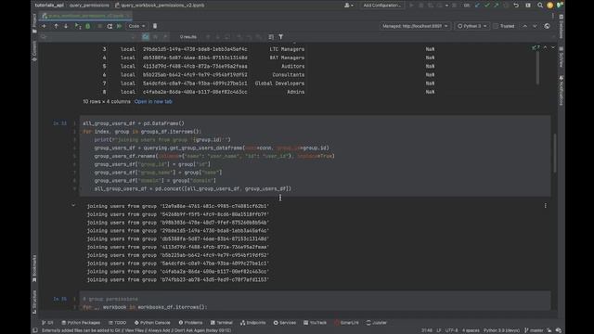Debug the current cell

click(x=88, y=26)
